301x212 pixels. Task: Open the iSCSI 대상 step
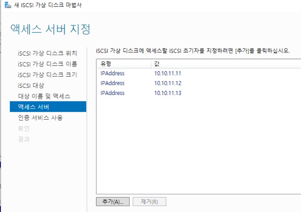pyautogui.click(x=31, y=85)
